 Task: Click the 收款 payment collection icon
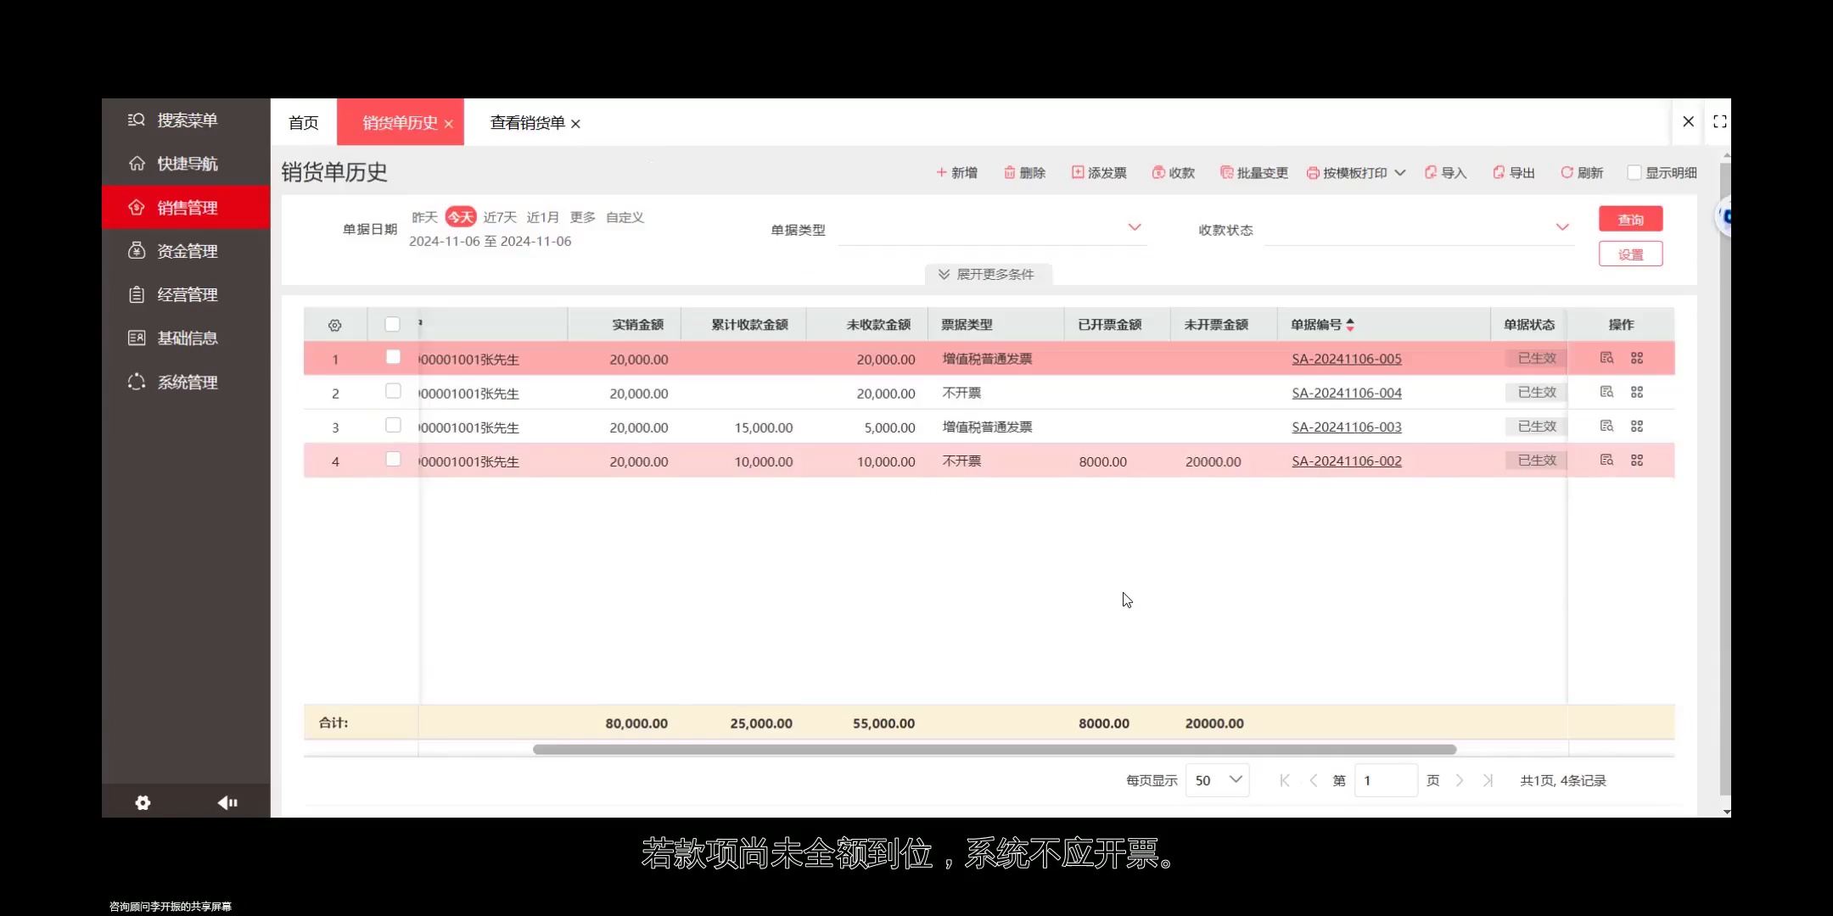[x=1173, y=172]
